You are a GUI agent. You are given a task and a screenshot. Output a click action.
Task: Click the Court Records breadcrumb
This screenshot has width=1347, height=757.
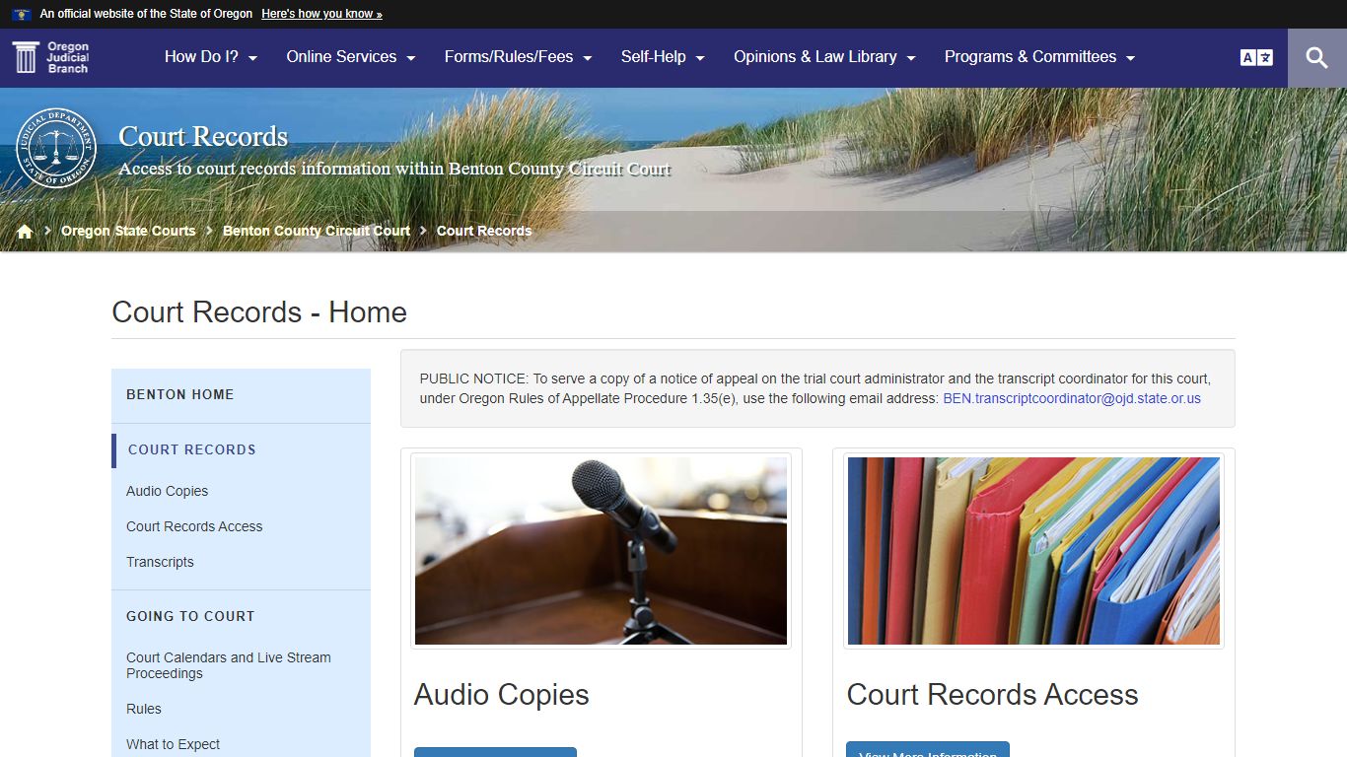pos(484,231)
